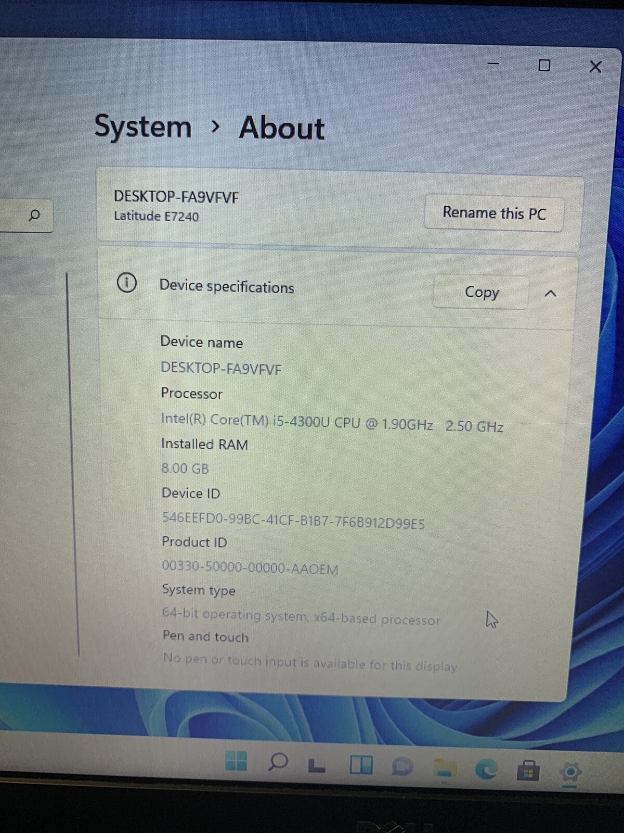Image resolution: width=624 pixels, height=833 pixels.
Task: Open the Chat taskbar icon
Action: pos(402,767)
